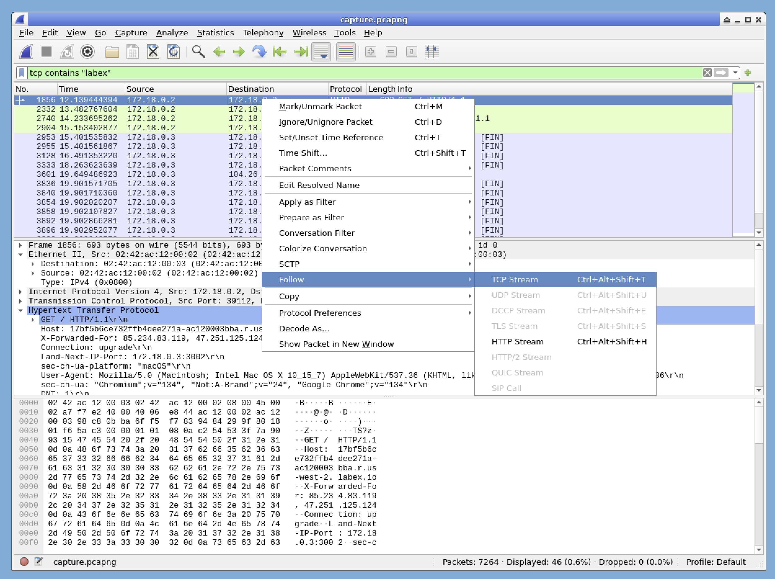Clear the display filter with the X button
The width and height of the screenshot is (775, 579).
[707, 73]
